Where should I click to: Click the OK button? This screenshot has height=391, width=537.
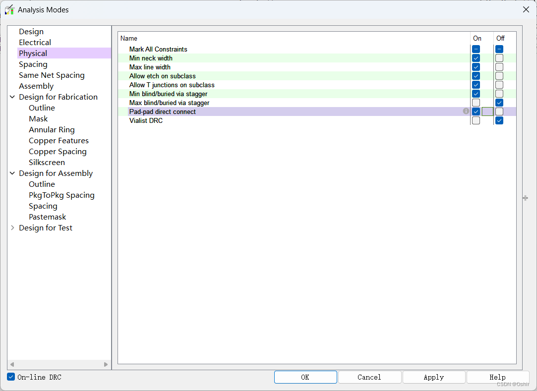pos(305,377)
